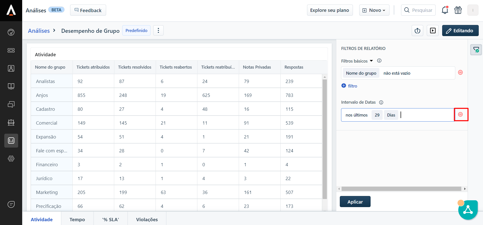The height and width of the screenshot is (225, 483).
Task: Switch to the Violações tab
Action: [147, 219]
